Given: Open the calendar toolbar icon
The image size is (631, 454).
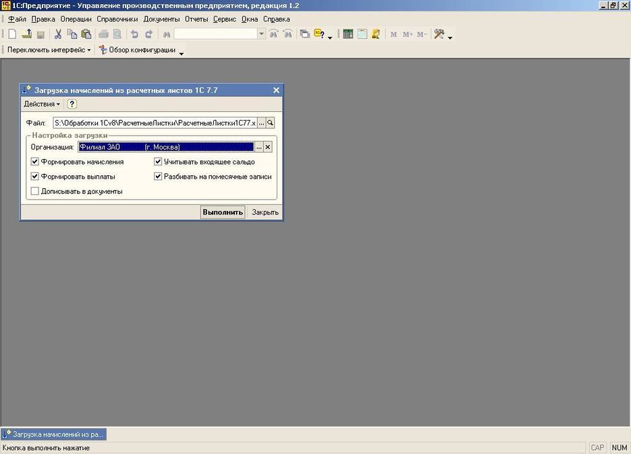Looking at the screenshot, I should point(362,34).
